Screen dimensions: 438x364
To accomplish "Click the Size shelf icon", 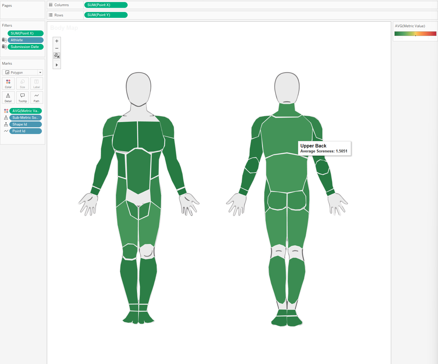I will (x=23, y=83).
